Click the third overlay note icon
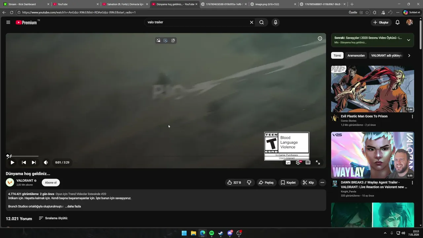423x238 pixels. pyautogui.click(x=173, y=40)
